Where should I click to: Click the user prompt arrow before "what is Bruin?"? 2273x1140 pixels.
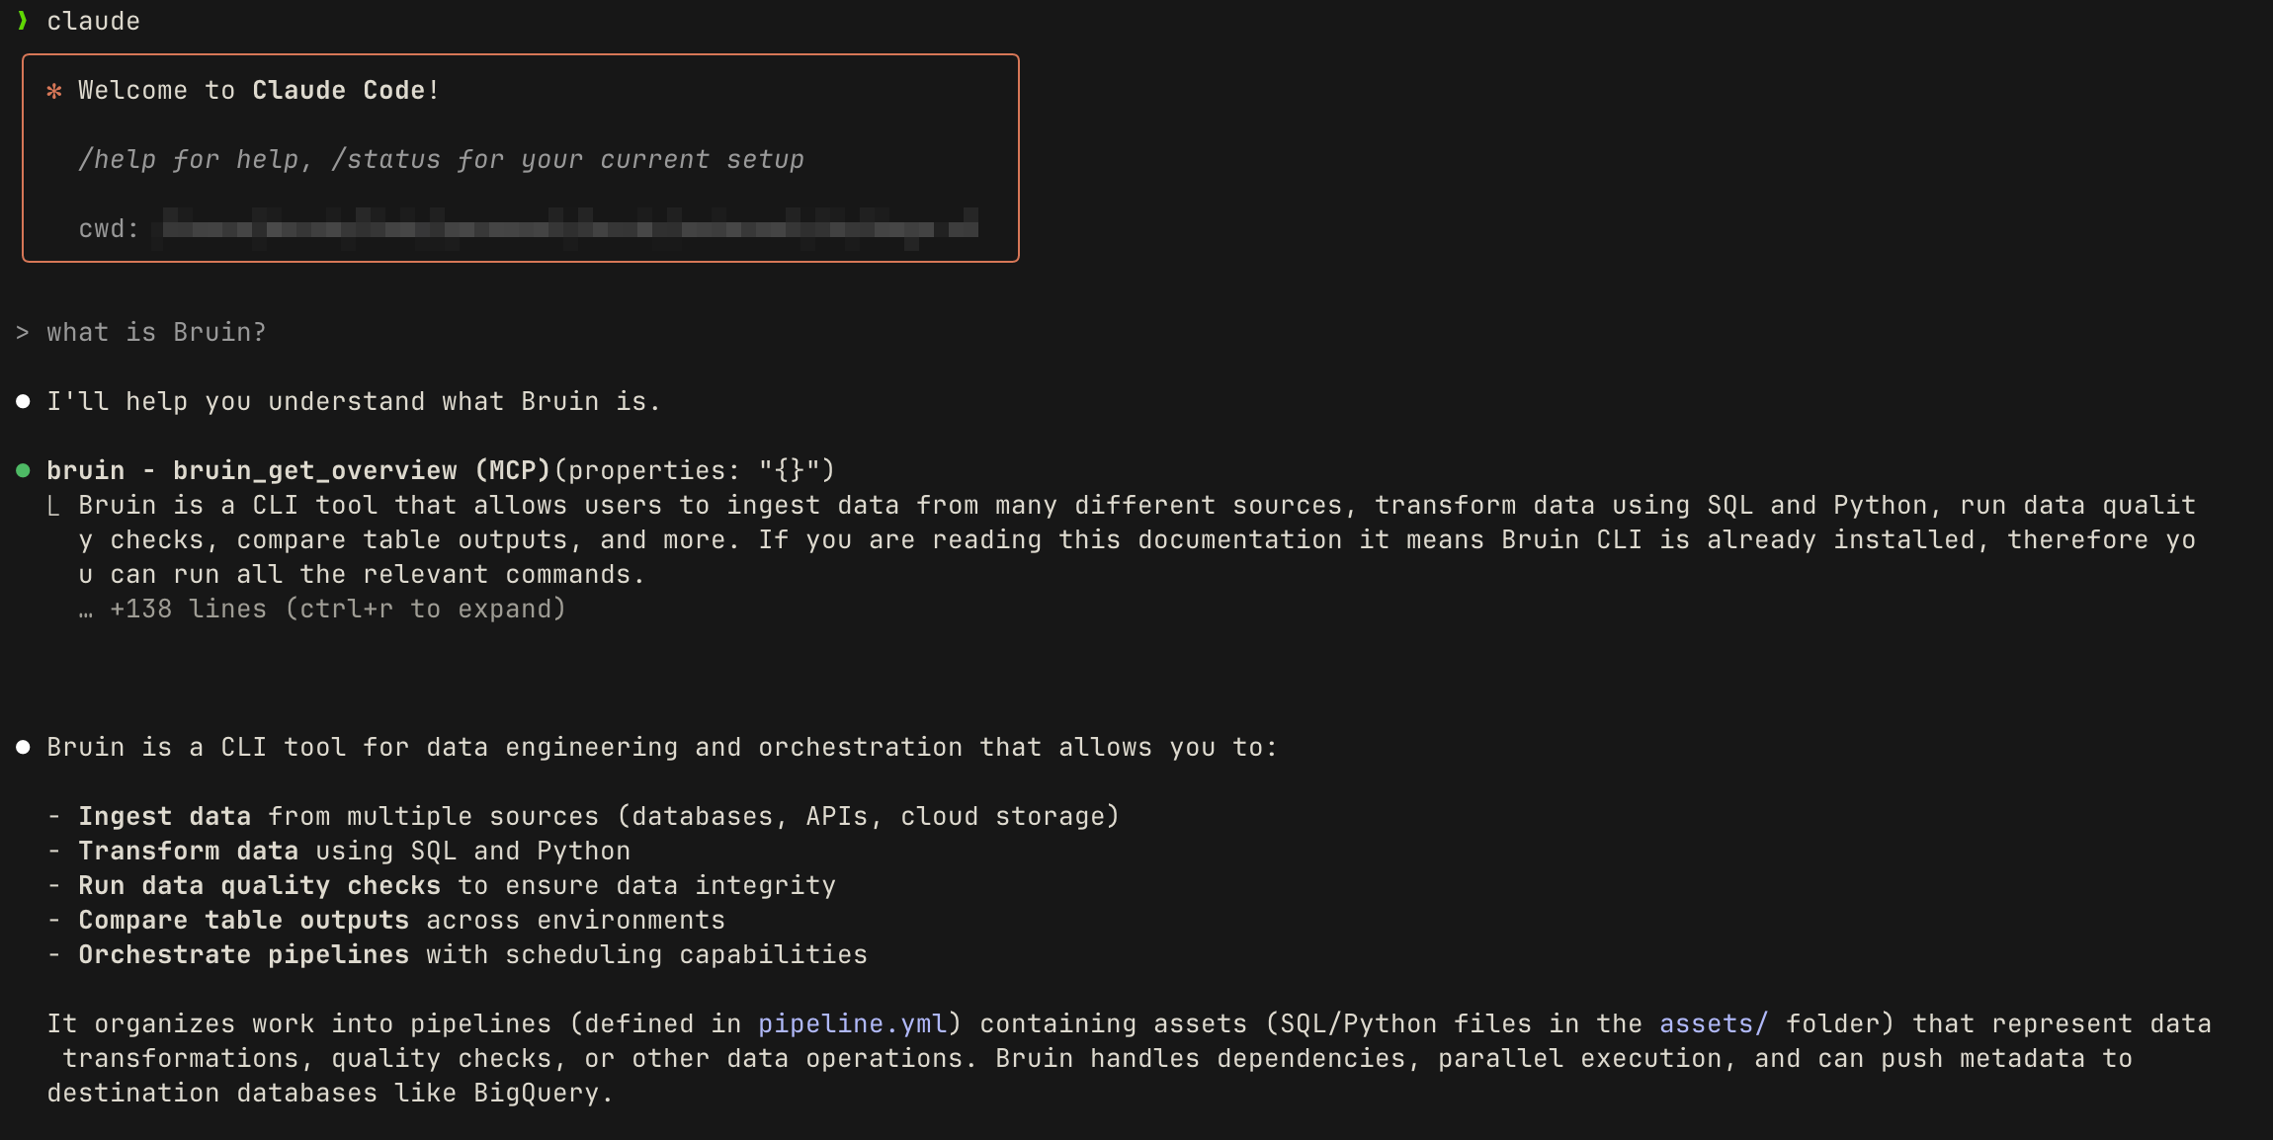tap(22, 333)
